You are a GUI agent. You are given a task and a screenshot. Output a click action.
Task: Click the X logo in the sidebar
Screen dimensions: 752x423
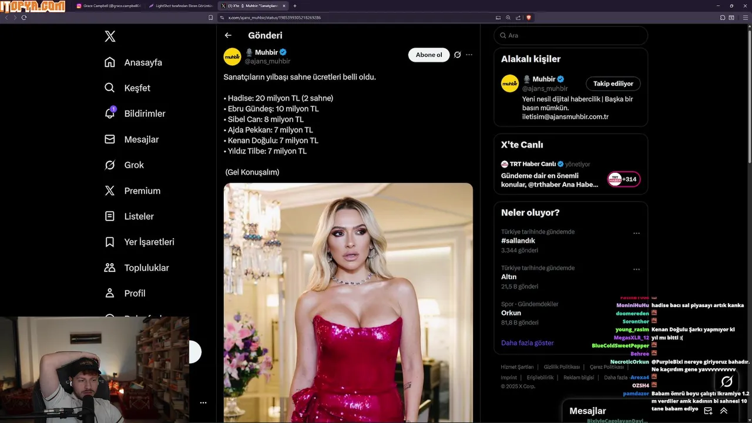coord(110,36)
